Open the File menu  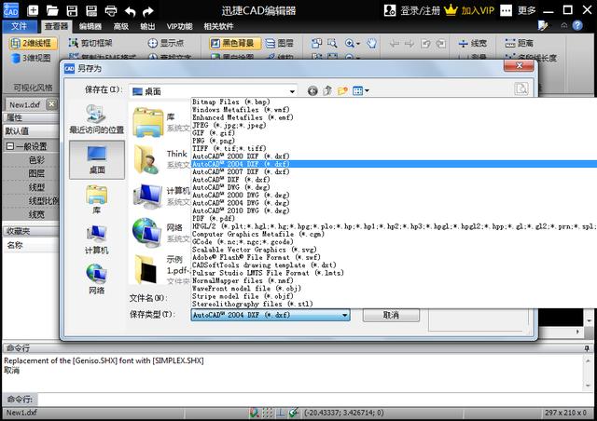pyautogui.click(x=19, y=26)
